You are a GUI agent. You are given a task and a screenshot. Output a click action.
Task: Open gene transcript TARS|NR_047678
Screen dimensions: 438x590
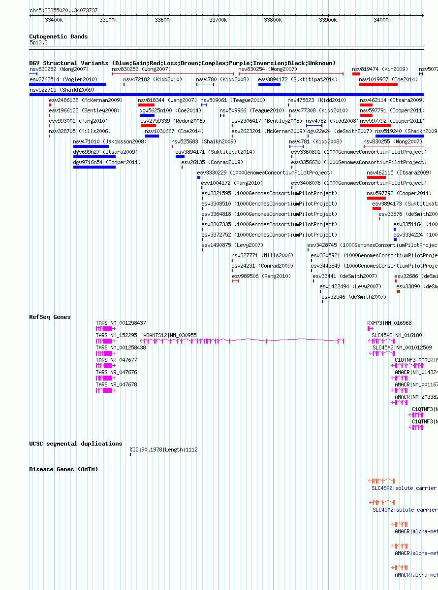tap(116, 385)
